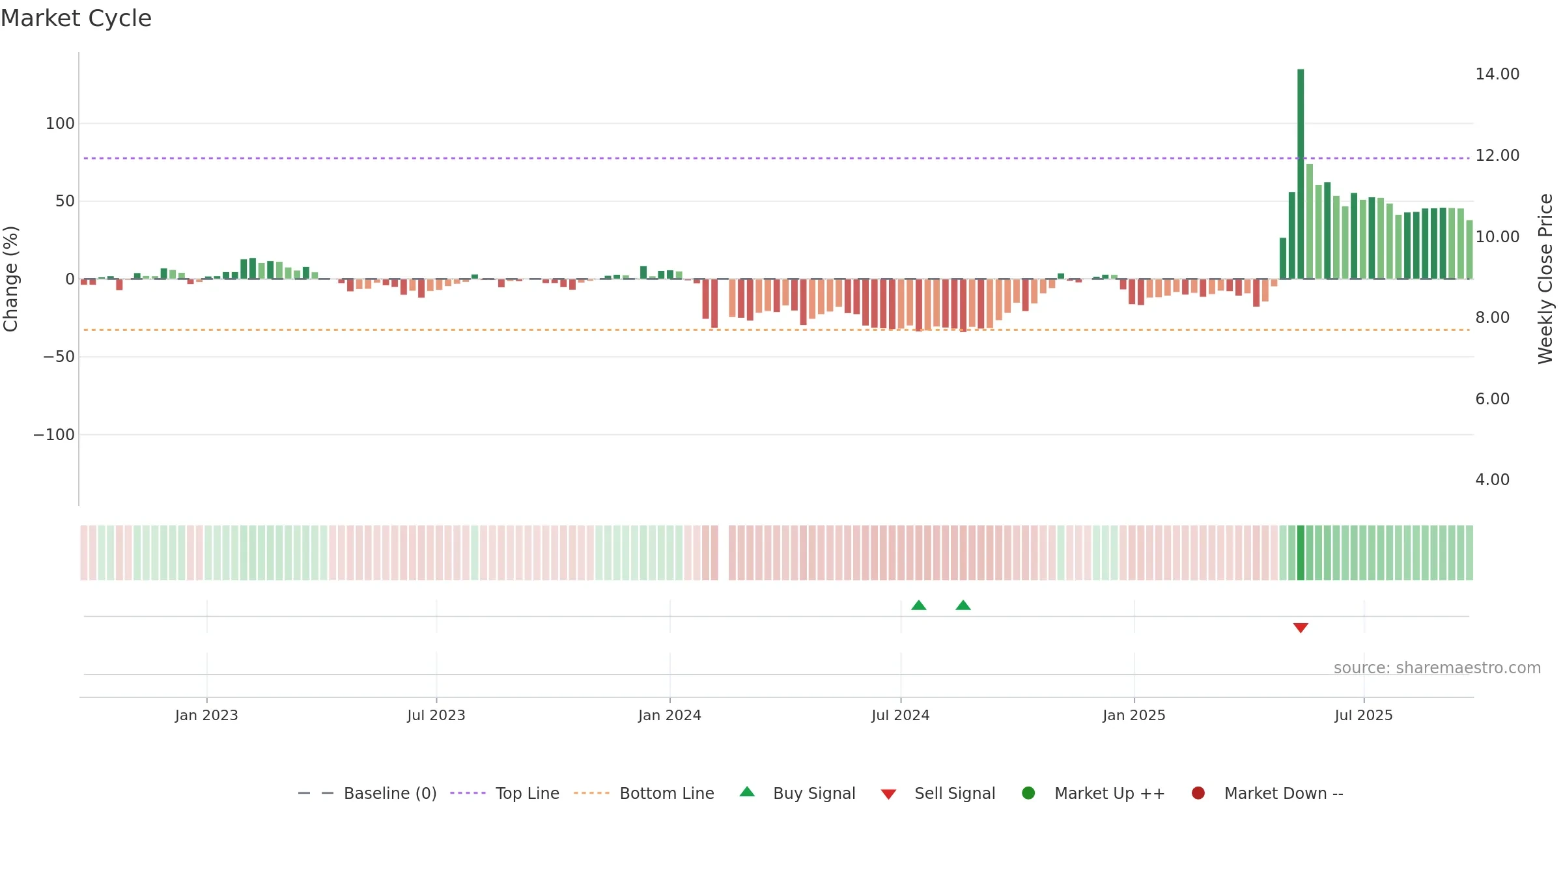Select the red sell signal marker before Jul 2025
Viewport: 1563px width, 879px height.
(x=1301, y=628)
